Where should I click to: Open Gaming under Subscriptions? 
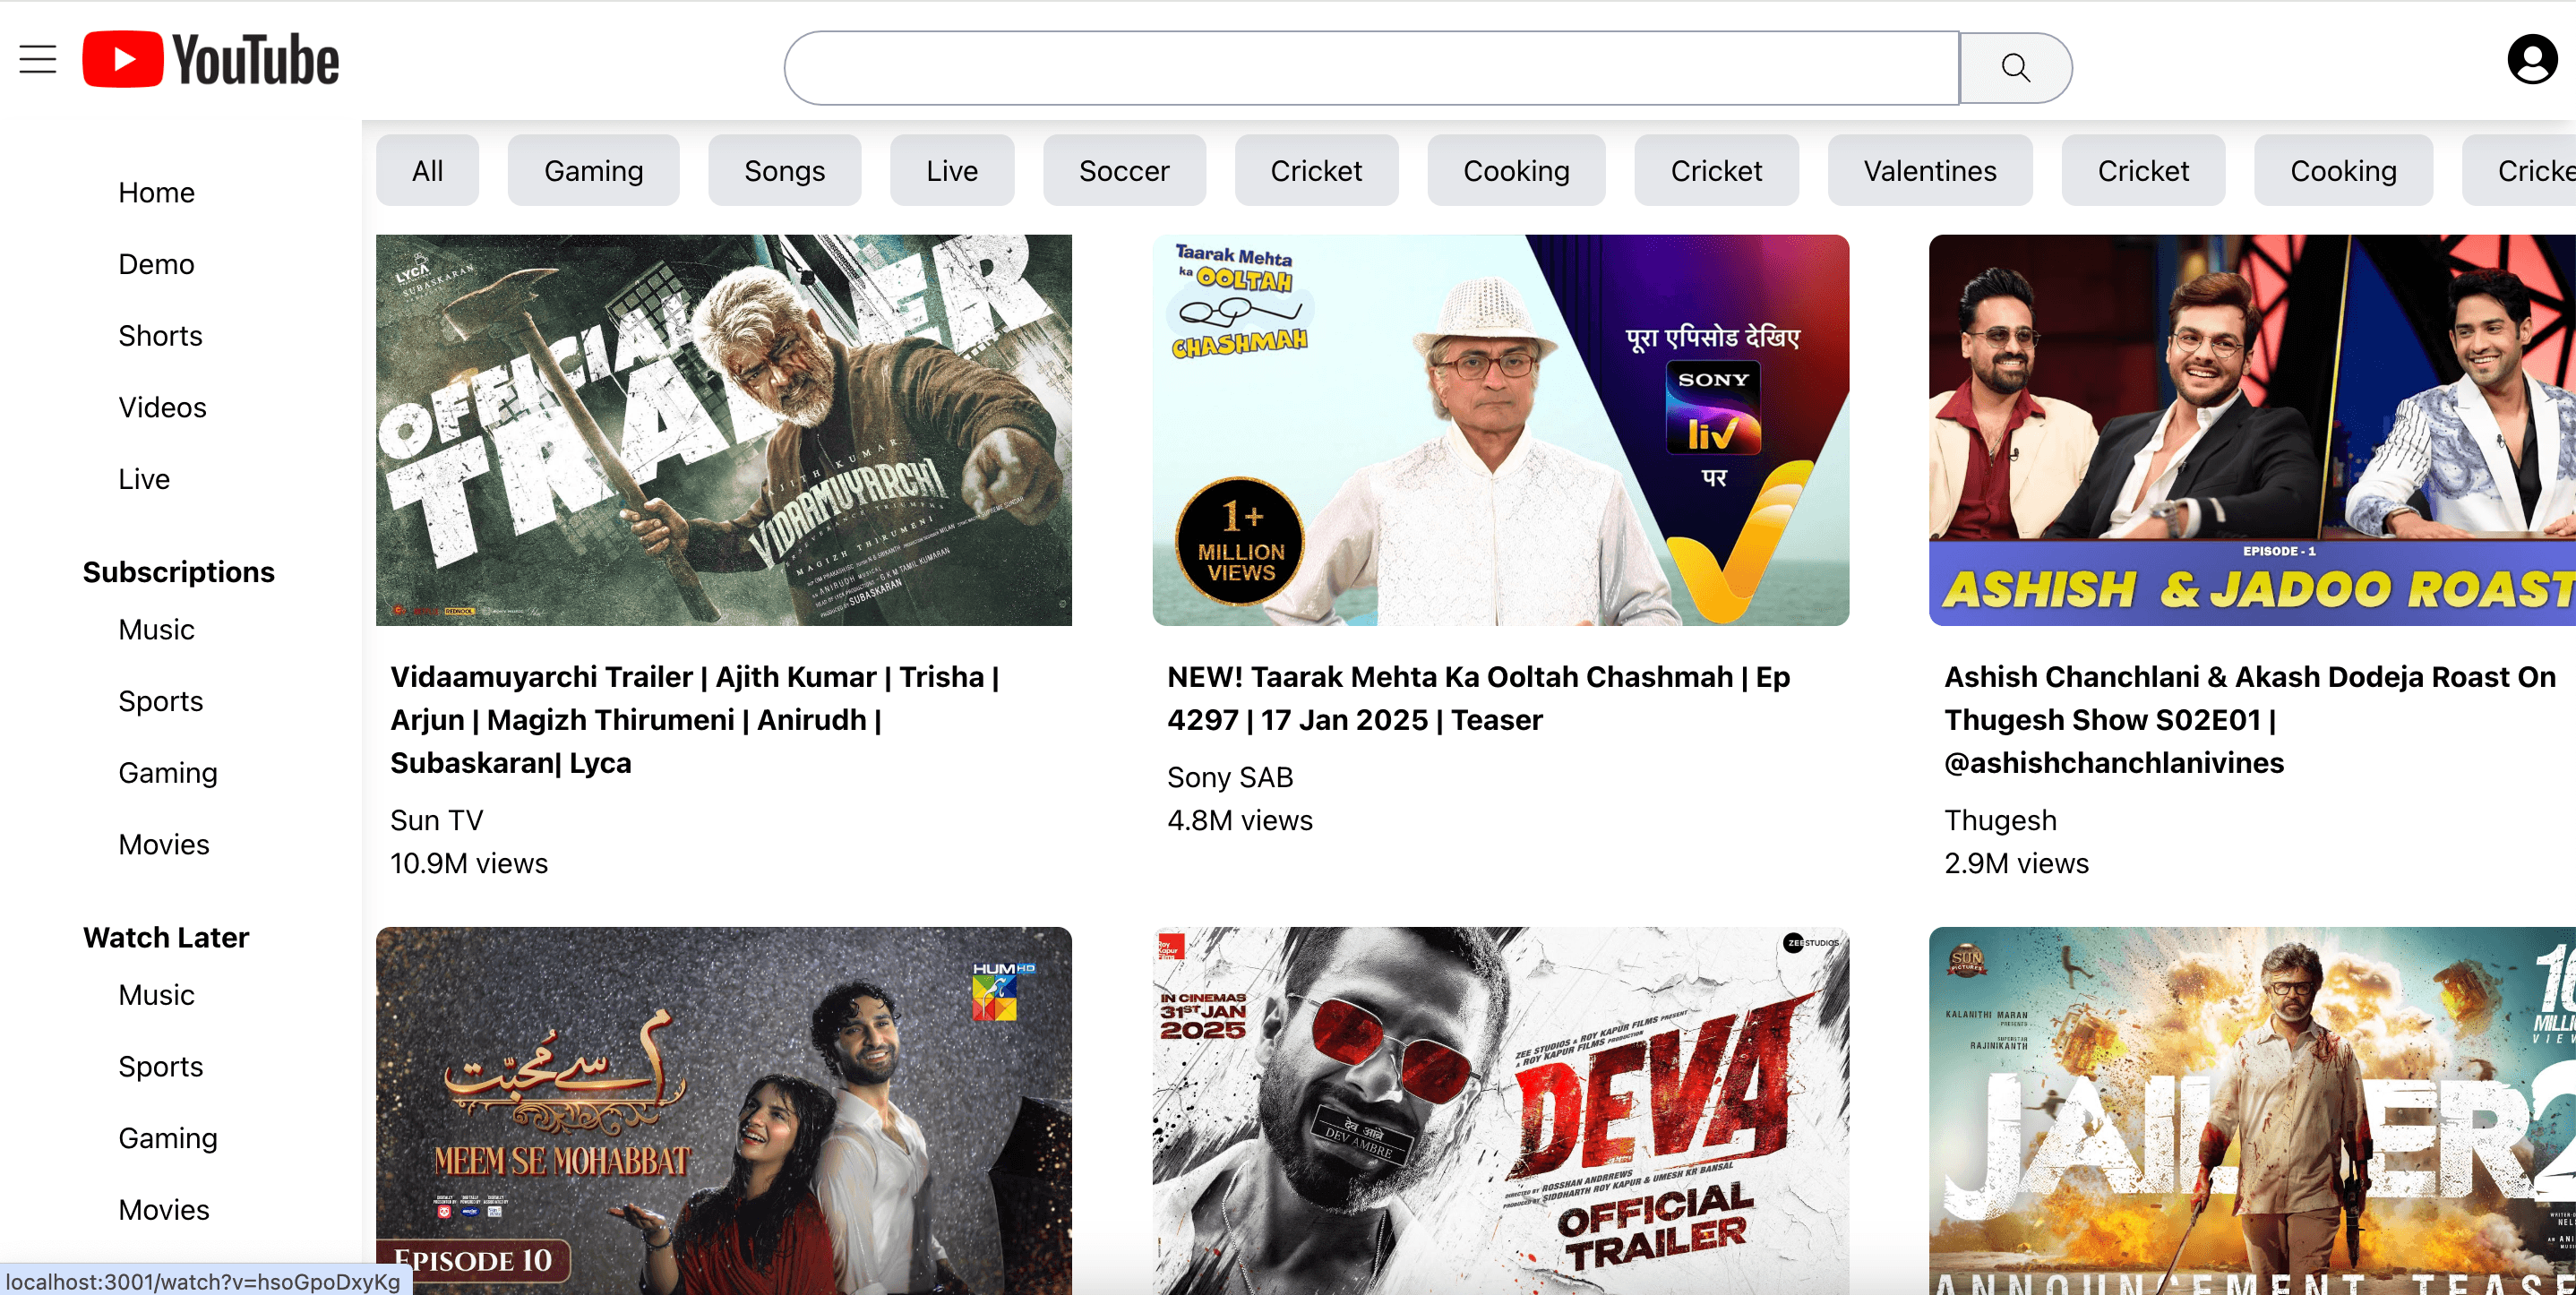click(x=168, y=773)
